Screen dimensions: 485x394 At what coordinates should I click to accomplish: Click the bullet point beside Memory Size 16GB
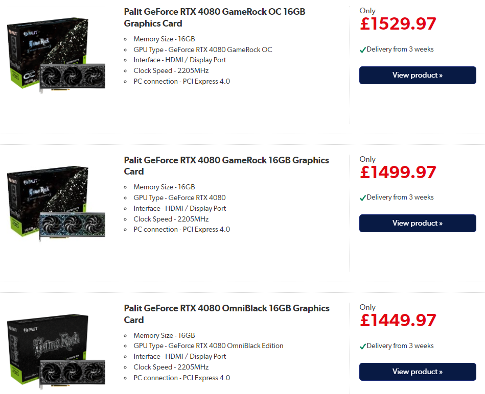pos(126,39)
